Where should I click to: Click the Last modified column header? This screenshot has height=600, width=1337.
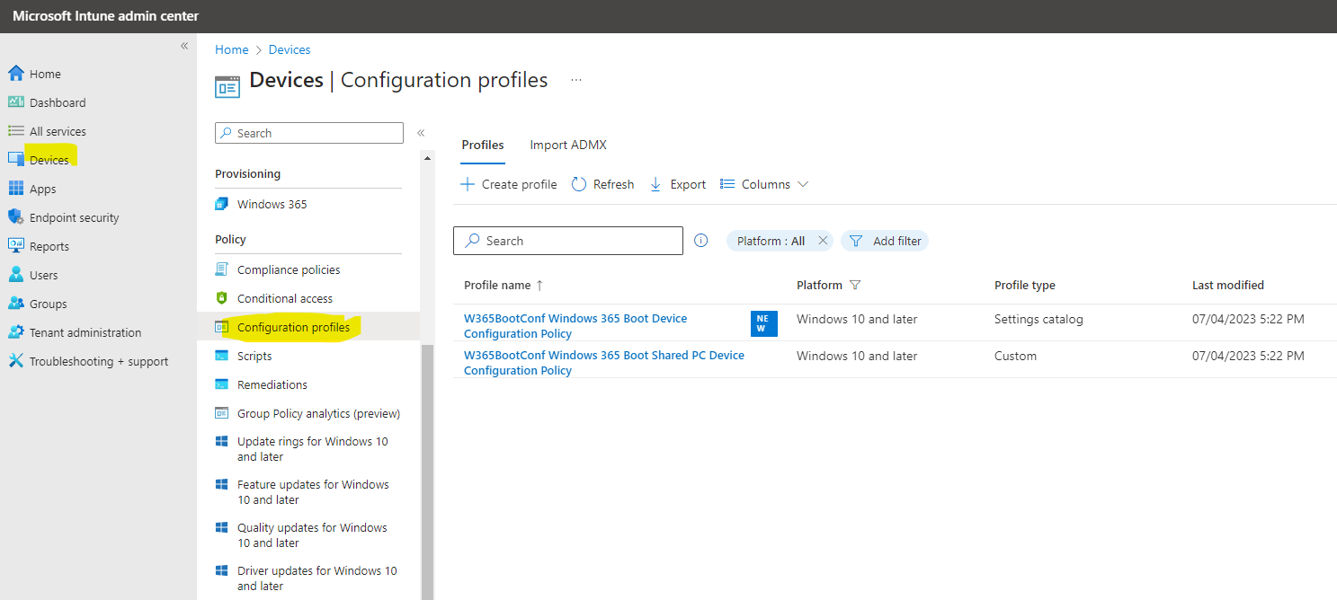(x=1228, y=285)
